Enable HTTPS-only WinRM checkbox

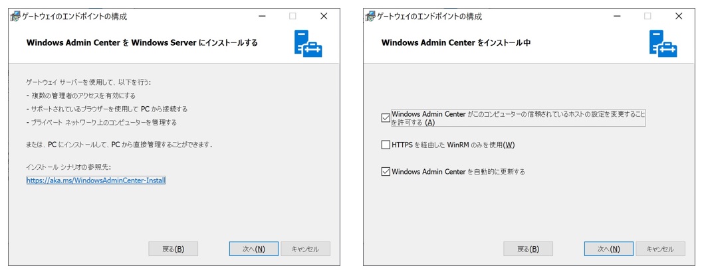386,145
